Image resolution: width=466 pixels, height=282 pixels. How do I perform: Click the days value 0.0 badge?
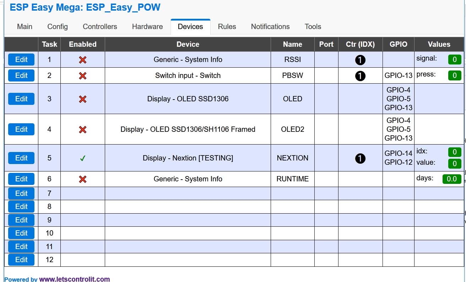point(452,179)
